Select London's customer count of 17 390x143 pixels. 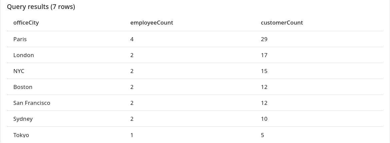(264, 55)
